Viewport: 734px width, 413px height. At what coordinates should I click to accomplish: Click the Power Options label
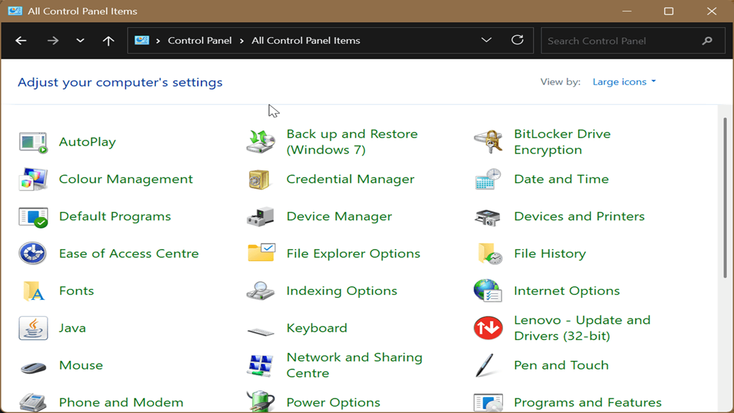(333, 403)
